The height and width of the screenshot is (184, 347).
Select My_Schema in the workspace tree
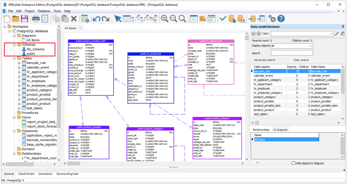tap(36, 49)
